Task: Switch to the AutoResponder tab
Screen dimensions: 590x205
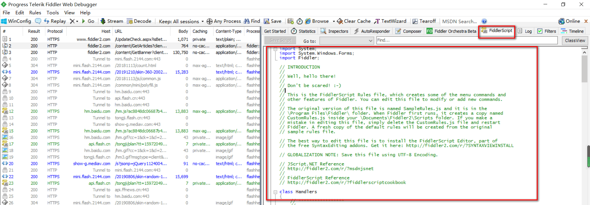Action: coord(372,31)
